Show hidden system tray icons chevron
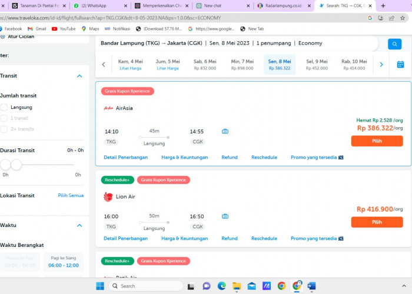 (x=404, y=286)
